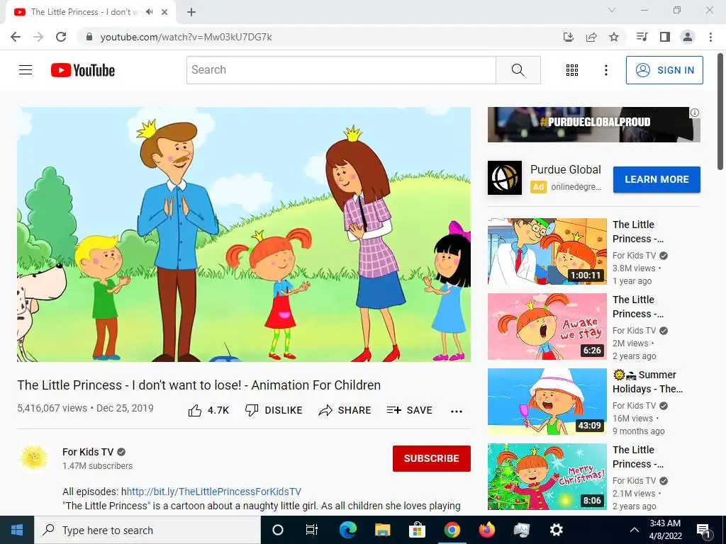Open For Kids TV sun avatar

tap(34, 458)
